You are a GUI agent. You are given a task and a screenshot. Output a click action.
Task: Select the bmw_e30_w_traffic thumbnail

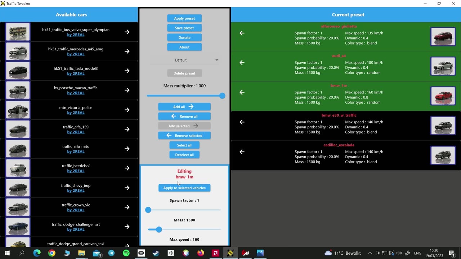pyautogui.click(x=443, y=126)
